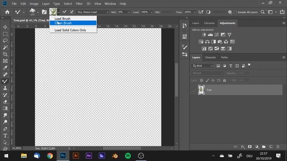This screenshot has height=161, width=287.
Task: Click the Home icon in options bar
Action: pyautogui.click(x=7, y=12)
